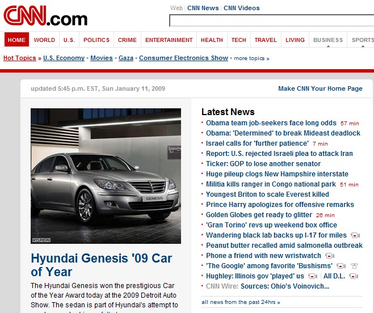Viewport: 374px width, 313px height.
Task: Open the All D.L. link
Action: [x=334, y=276]
